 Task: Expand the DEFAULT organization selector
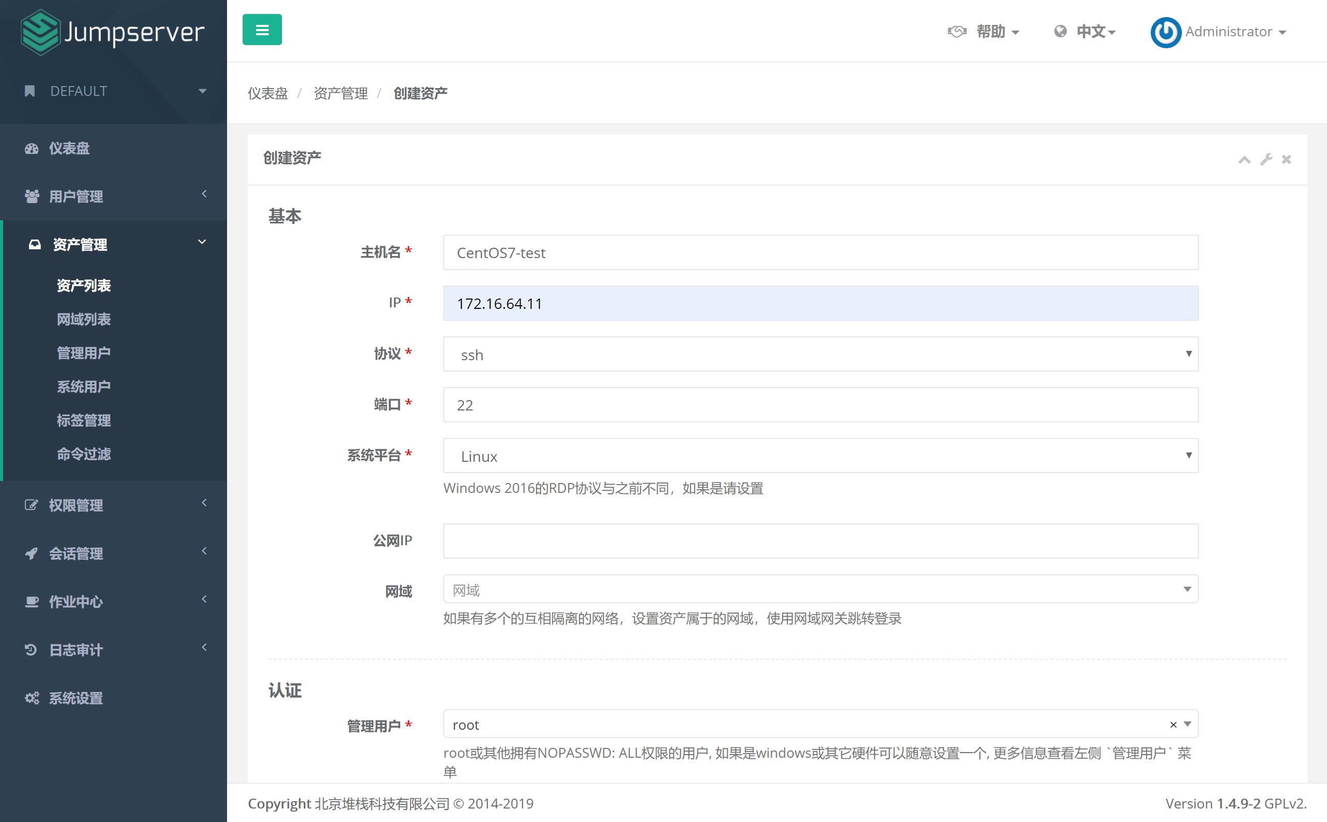click(114, 91)
